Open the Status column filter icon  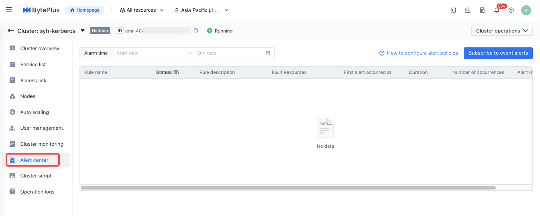pos(176,72)
